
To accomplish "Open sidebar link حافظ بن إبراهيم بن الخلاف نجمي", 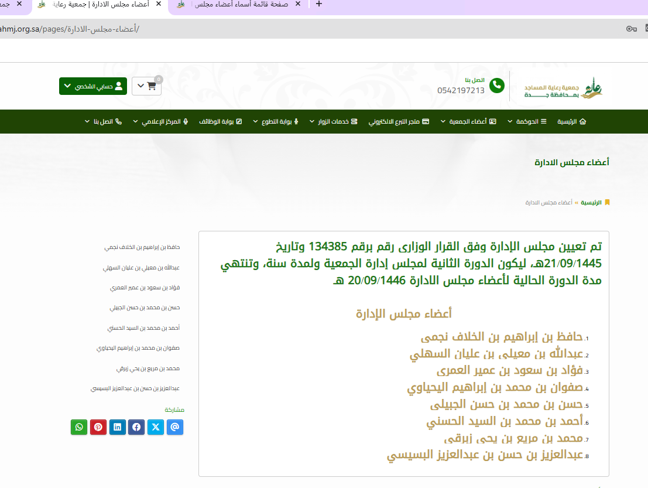I will click(142, 248).
